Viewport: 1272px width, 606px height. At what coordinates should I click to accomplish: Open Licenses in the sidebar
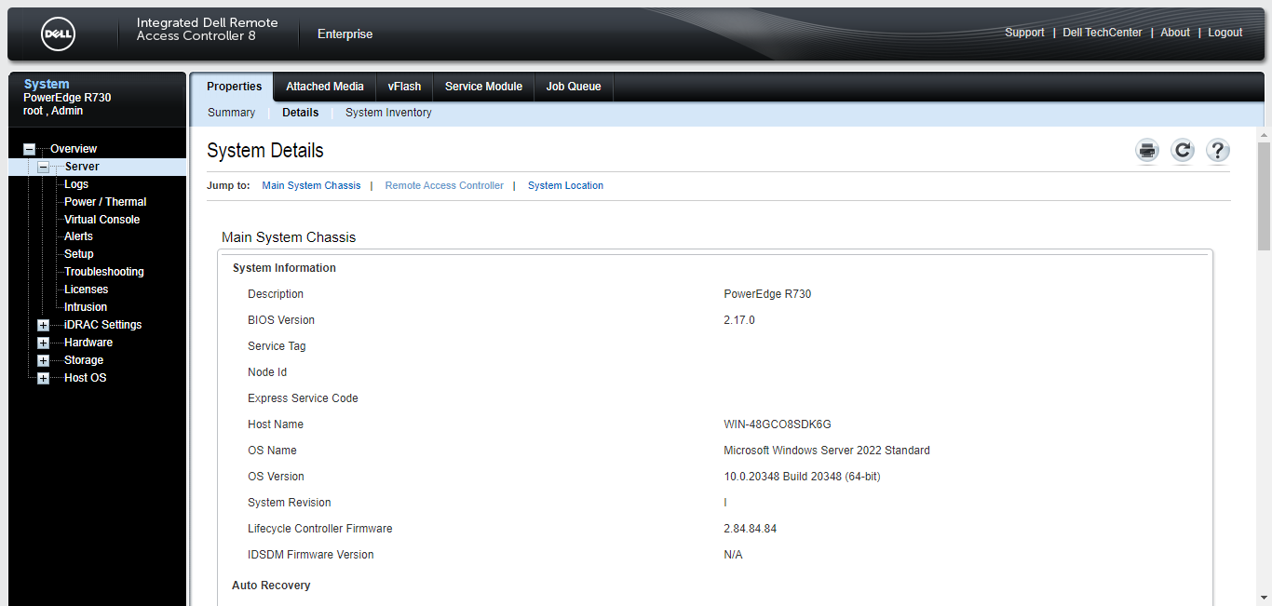(86, 290)
